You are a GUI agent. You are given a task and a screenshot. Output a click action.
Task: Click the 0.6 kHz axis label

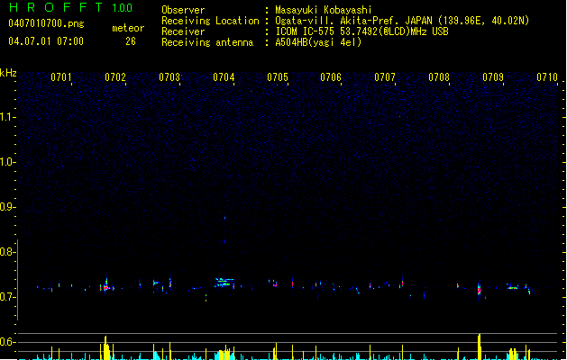7,342
